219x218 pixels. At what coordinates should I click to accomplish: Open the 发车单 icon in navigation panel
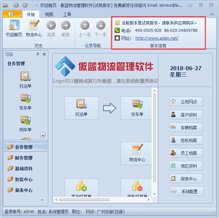(x=25, y=102)
